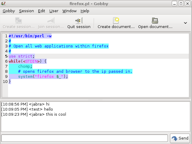Open the Session menu
Screen dimensions: 192x144
(26, 11)
